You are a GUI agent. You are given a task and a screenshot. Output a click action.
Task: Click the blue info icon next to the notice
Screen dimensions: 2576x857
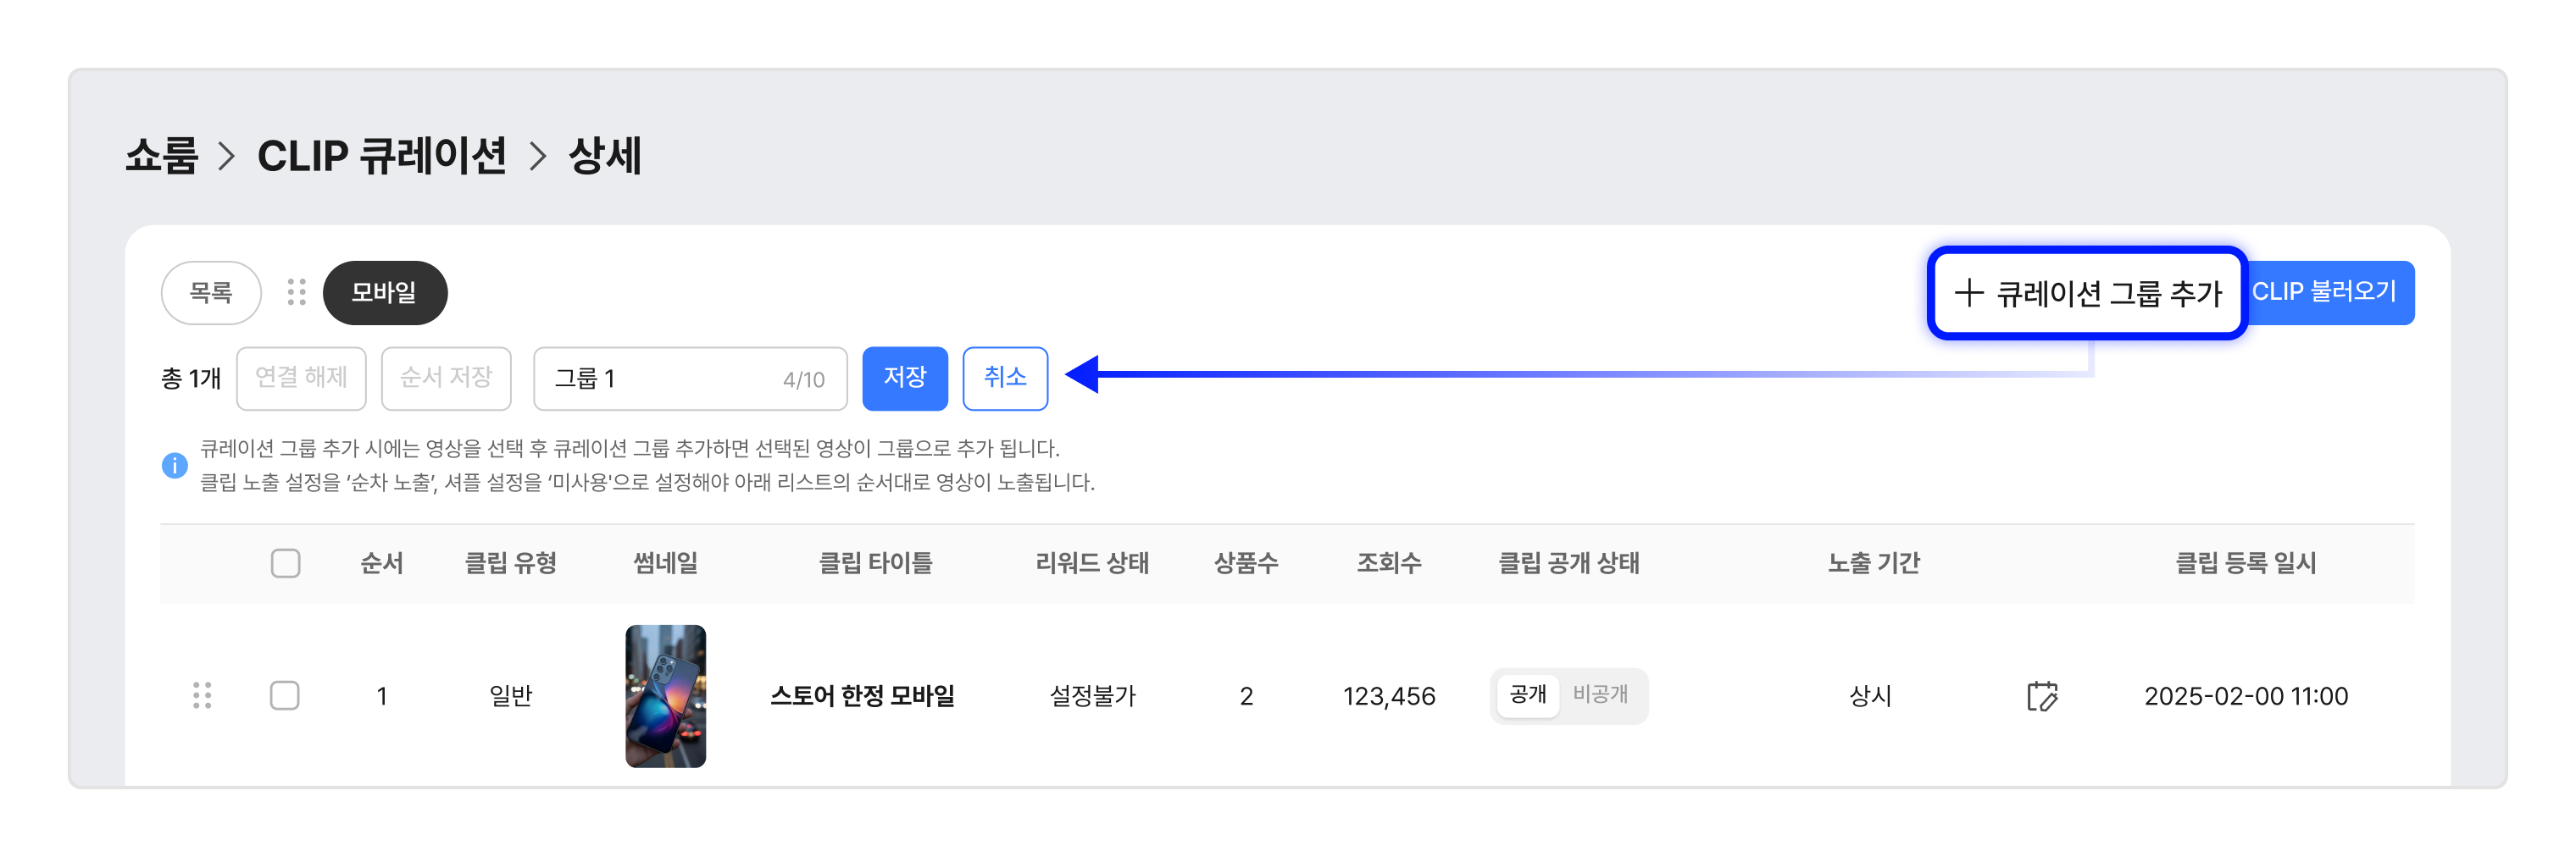[174, 466]
